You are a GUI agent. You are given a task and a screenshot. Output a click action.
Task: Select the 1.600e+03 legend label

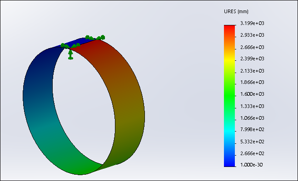(x=252, y=94)
